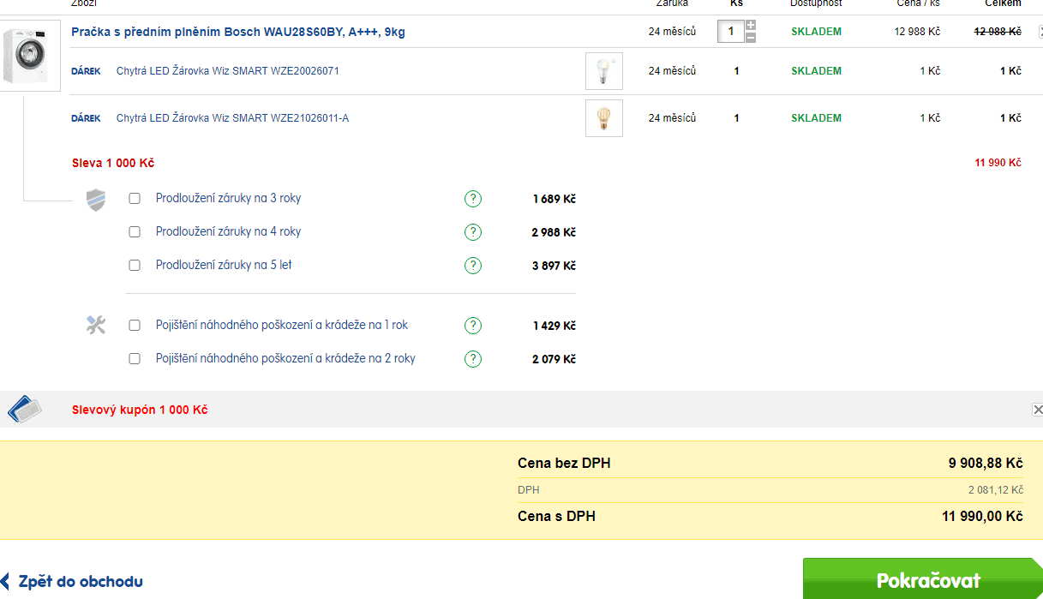
Task: Click Prodloužení záruky na 5 let label
Action: (224, 266)
